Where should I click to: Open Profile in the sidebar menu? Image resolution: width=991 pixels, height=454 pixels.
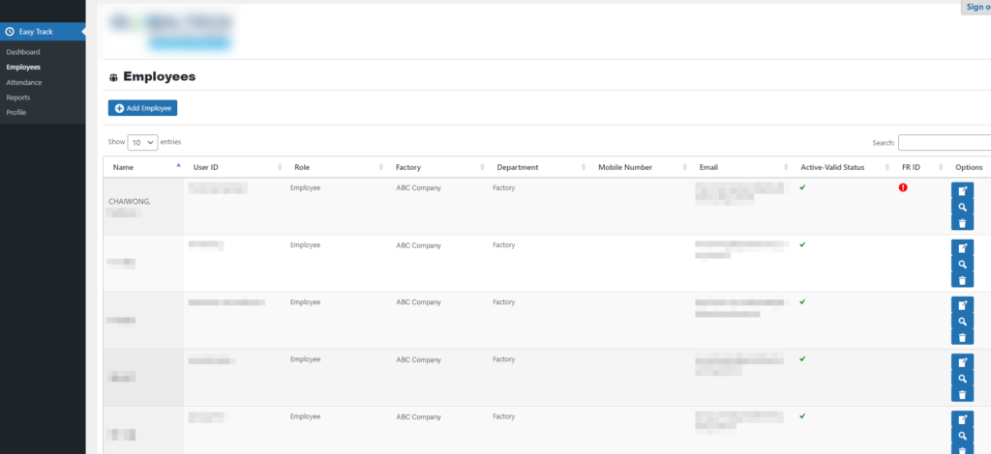click(16, 112)
